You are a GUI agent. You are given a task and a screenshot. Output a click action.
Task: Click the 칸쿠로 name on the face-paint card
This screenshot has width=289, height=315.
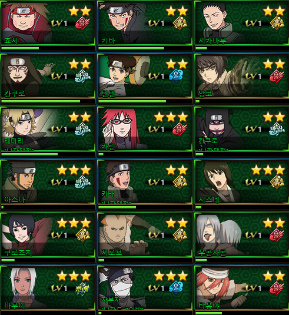(x=15, y=94)
